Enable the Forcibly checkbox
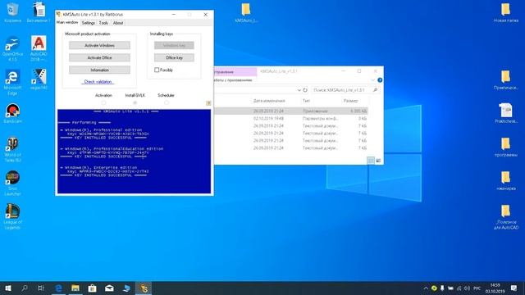525x295 pixels. coord(157,70)
